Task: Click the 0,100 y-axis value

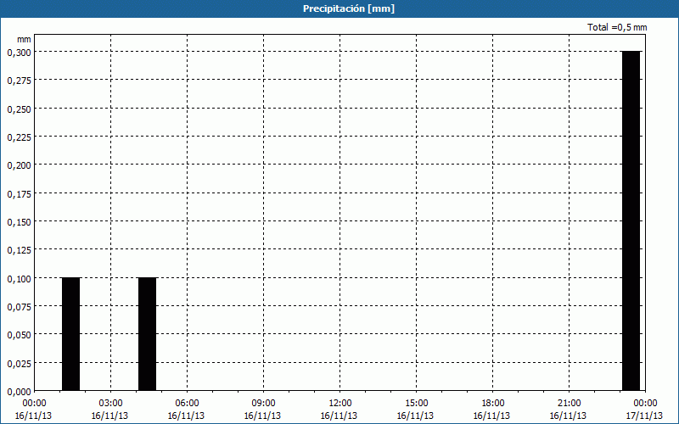Action: click(x=19, y=279)
